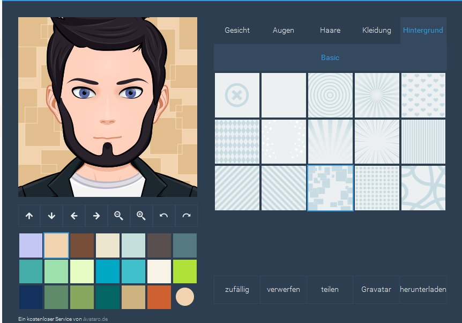Pick the cream white swatch
The width and height of the screenshot is (462, 323).
(159, 271)
